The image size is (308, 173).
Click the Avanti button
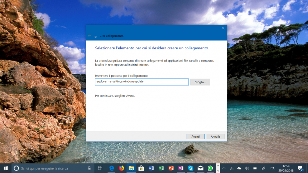tap(196, 137)
